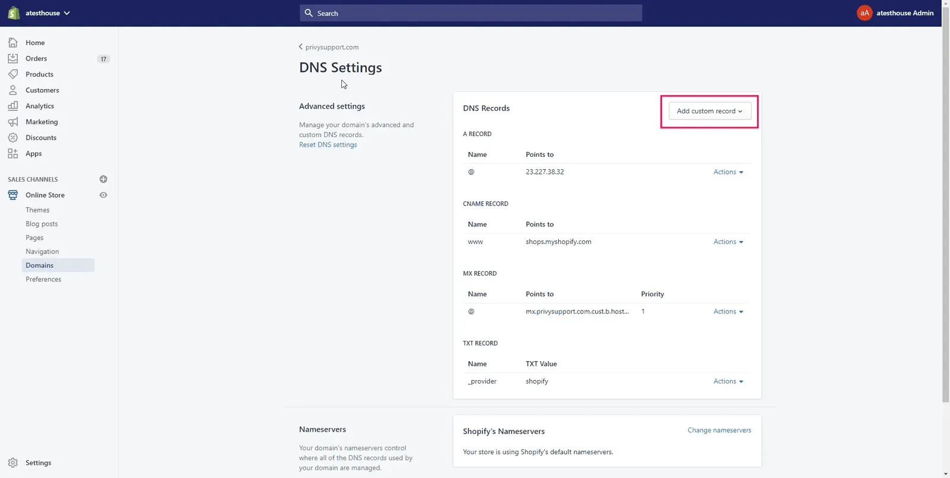The height and width of the screenshot is (478, 950).
Task: Click the Settings gear icon
Action: tap(13, 463)
